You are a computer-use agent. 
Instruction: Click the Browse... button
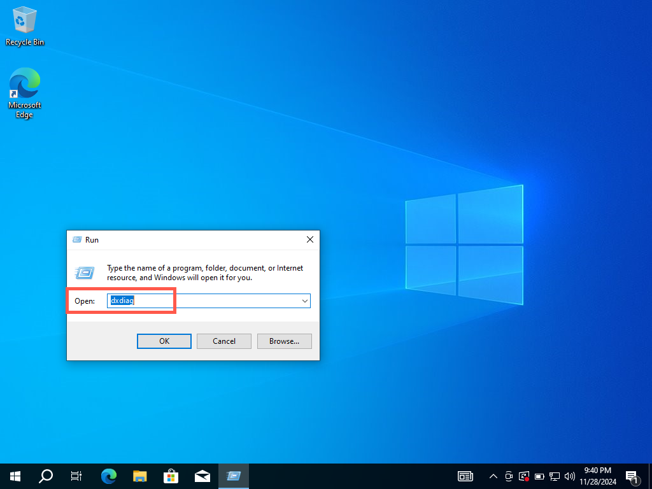[x=284, y=341]
